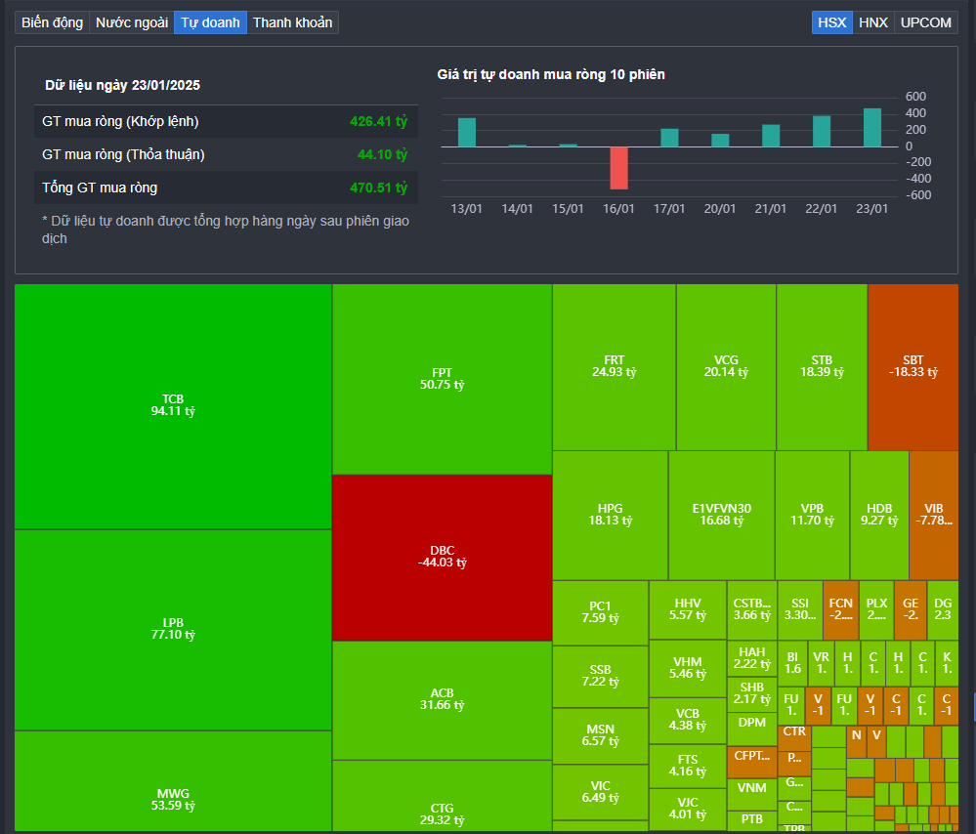Click the SBT -18.33 tỷ tile
Image resolution: width=976 pixels, height=834 pixels.
(x=913, y=367)
